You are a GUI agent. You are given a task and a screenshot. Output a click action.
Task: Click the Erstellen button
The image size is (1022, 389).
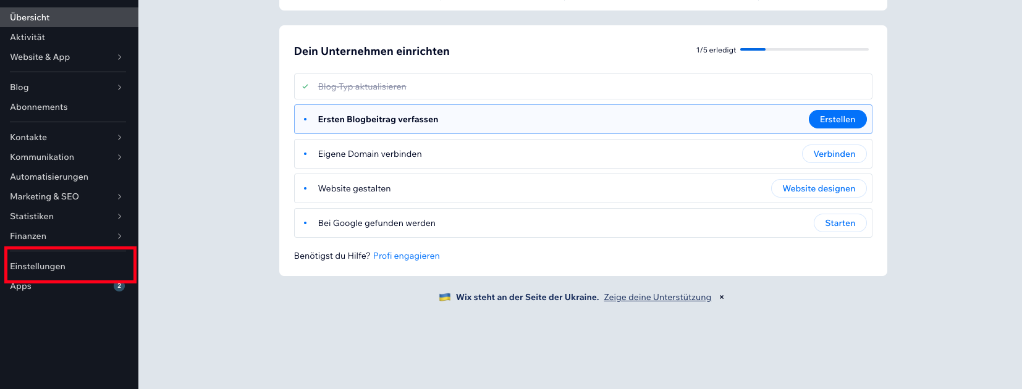coord(837,119)
